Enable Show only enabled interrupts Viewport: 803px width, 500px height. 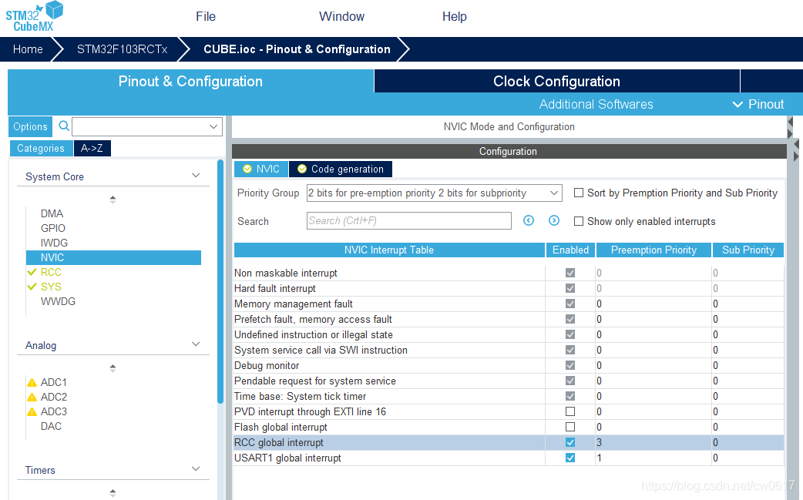579,221
